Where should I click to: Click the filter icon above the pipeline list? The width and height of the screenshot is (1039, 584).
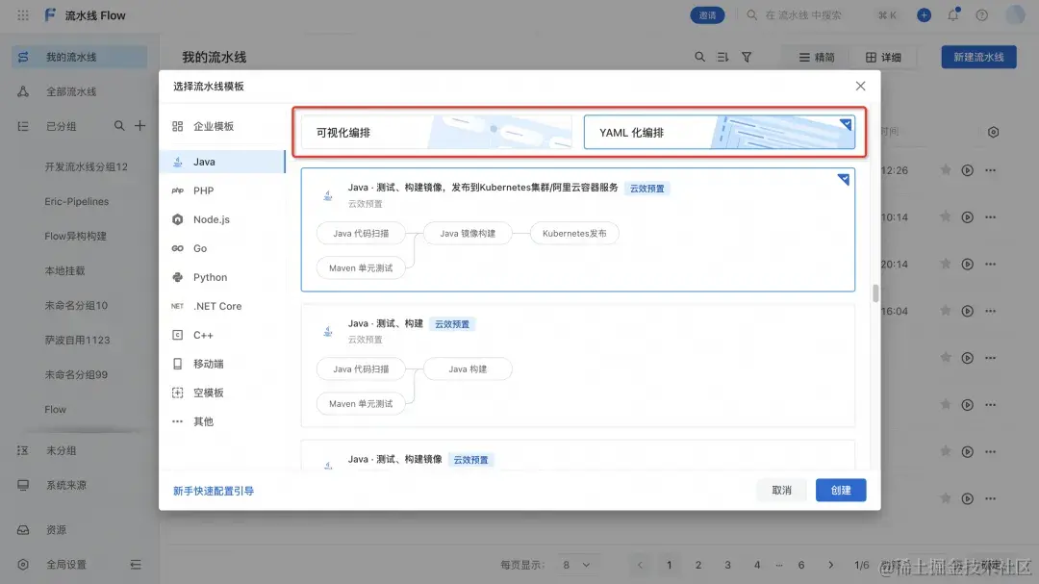click(747, 57)
